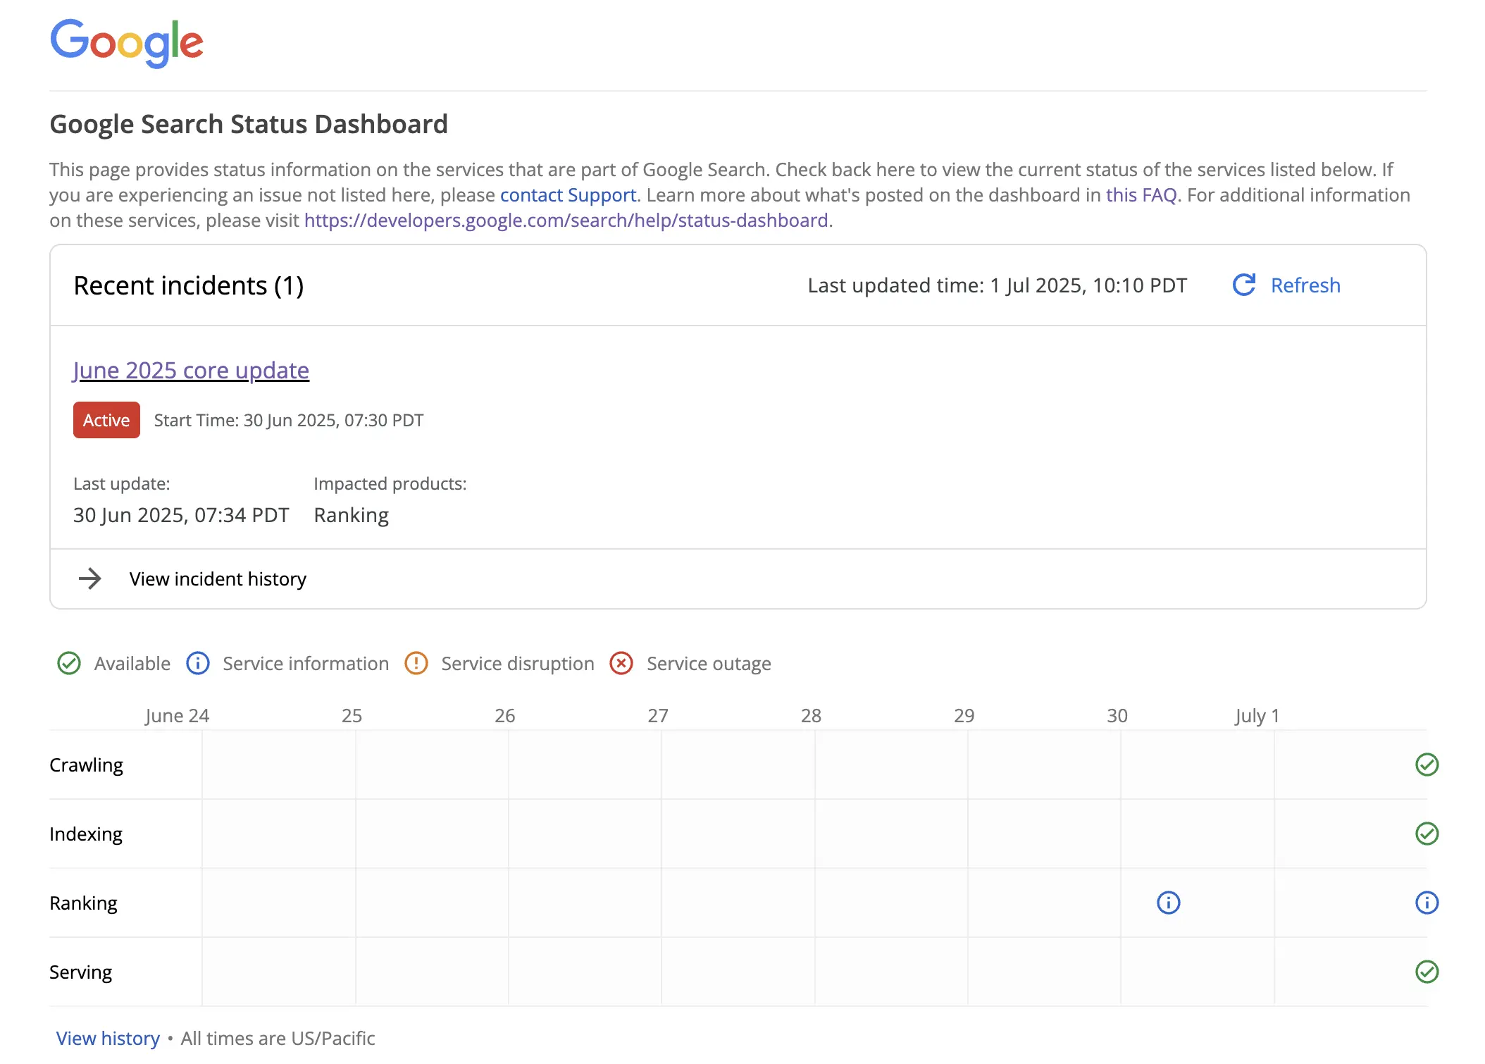The width and height of the screenshot is (1485, 1064).
Task: Open the June 2025 core update incident
Action: click(x=190, y=370)
